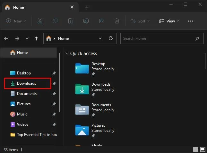Go back with the left arrow
Image resolution: width=207 pixels, height=153 pixels.
tap(6, 38)
